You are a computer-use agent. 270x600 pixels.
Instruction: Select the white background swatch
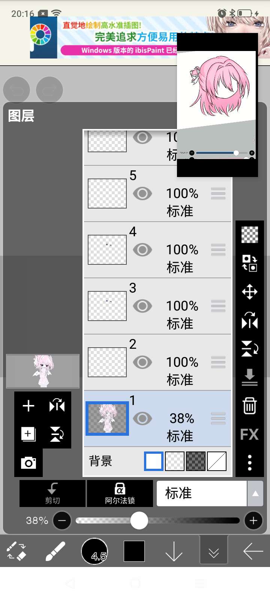[154, 461]
